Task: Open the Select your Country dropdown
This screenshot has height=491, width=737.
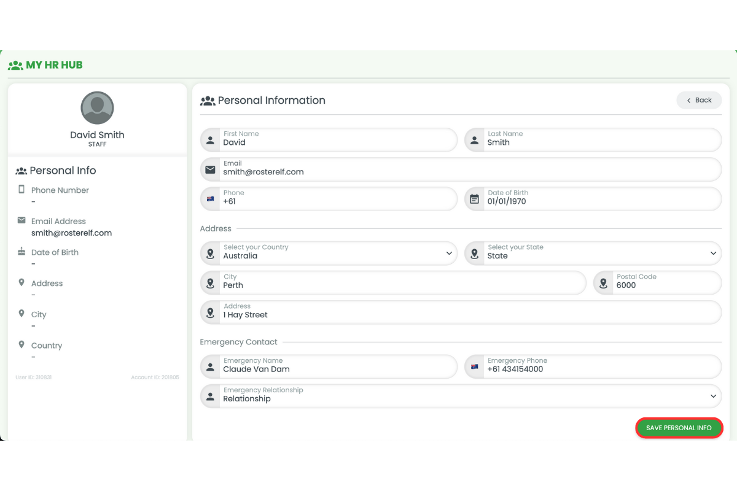Action: (x=449, y=253)
